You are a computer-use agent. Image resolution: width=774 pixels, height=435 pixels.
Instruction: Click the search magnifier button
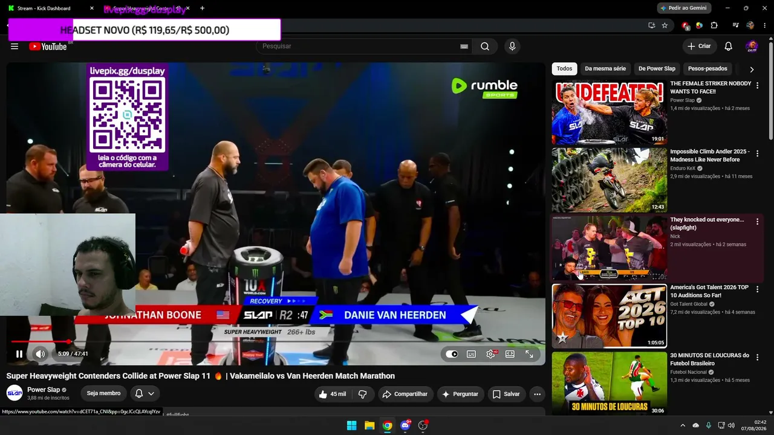coord(485,47)
